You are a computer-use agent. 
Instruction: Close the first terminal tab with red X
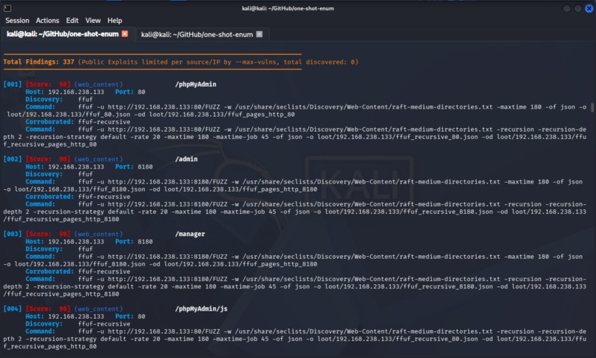125,34
